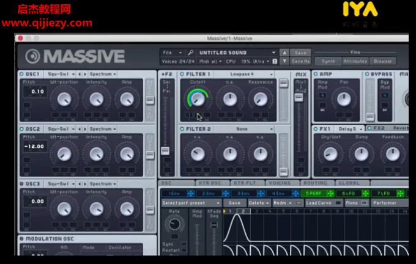Image resolution: width=416 pixels, height=264 pixels.
Task: Open Filter 1 Lowpass 4 type dropdown
Action: click(x=244, y=74)
